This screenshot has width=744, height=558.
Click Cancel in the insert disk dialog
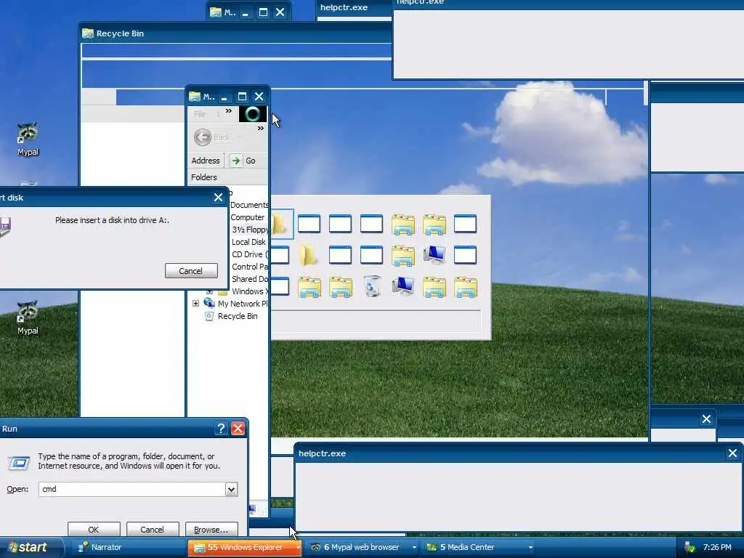191,271
